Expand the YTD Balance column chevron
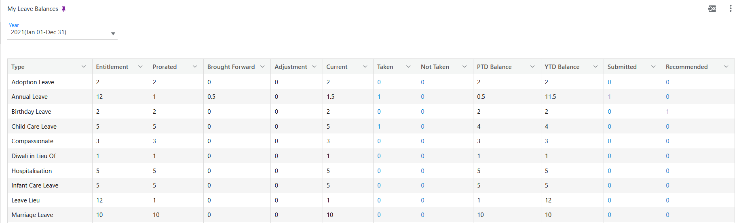The height and width of the screenshot is (223, 739). (x=595, y=67)
